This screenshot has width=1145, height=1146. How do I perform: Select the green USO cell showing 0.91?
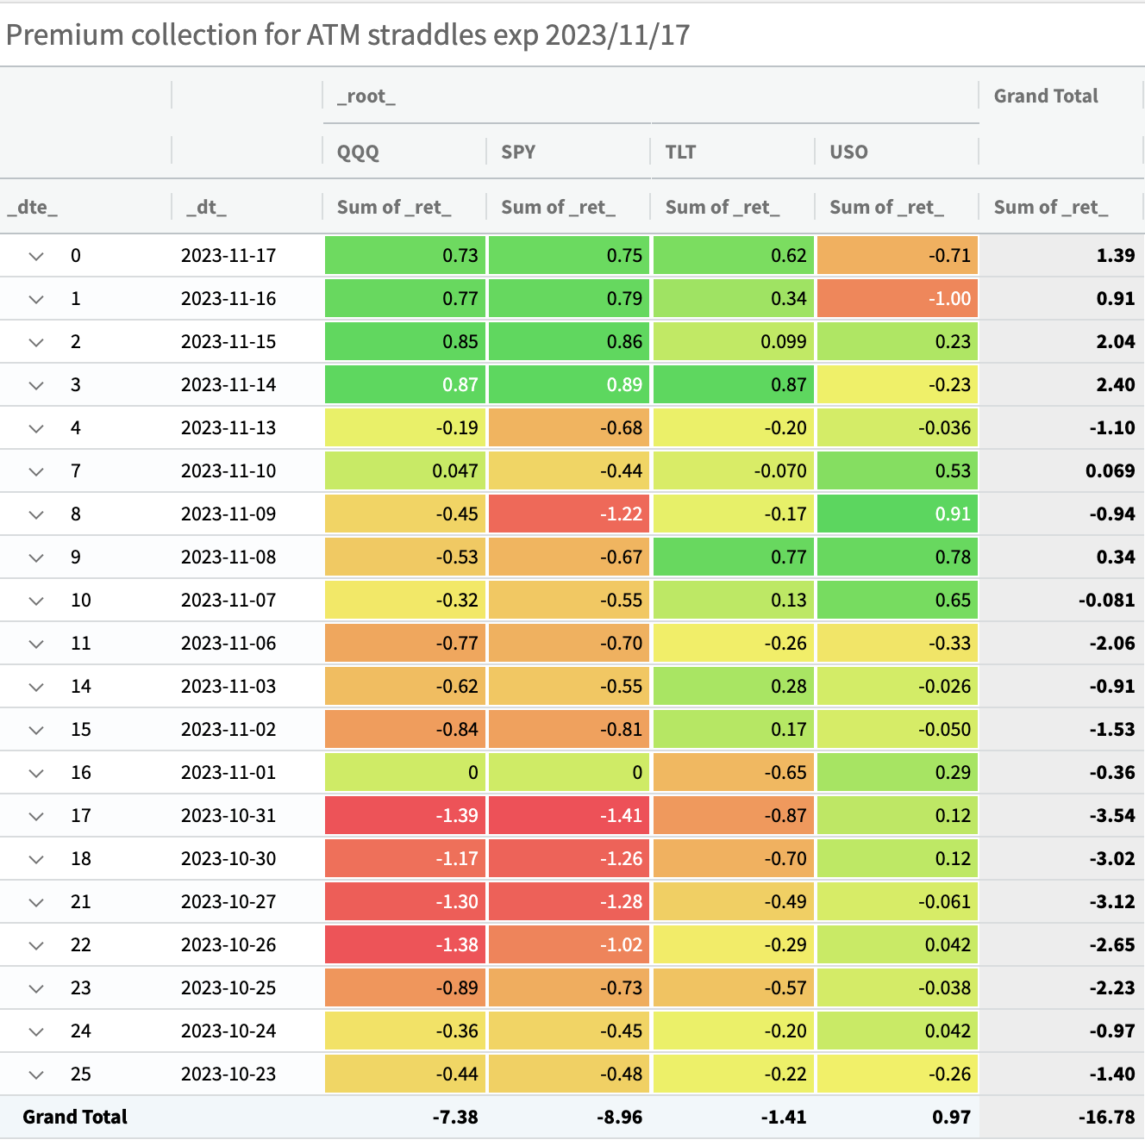coord(897,514)
